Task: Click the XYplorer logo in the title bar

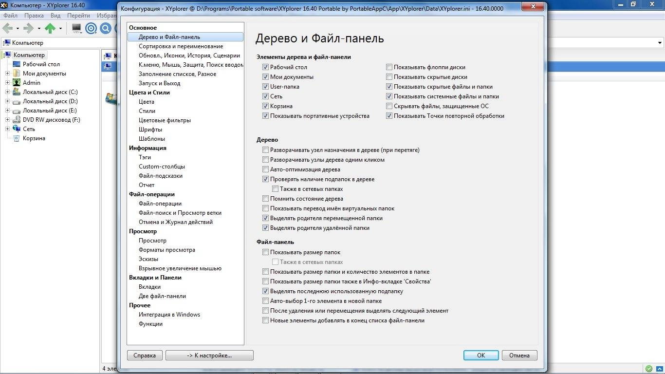Action: 4,5
